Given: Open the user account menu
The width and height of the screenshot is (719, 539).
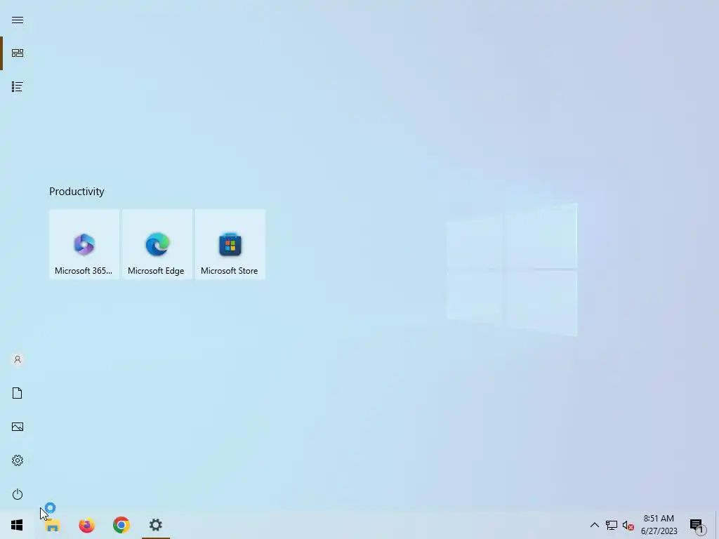Looking at the screenshot, I should tap(18, 359).
